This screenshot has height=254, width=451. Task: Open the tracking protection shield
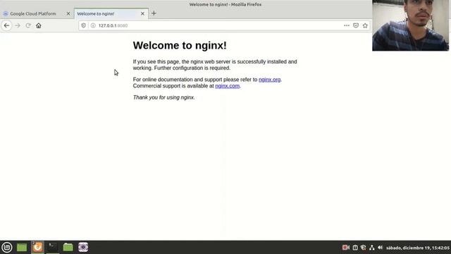coord(83,25)
